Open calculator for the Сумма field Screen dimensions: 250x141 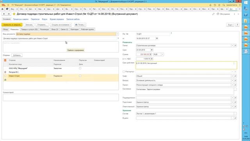(x=150, y=54)
